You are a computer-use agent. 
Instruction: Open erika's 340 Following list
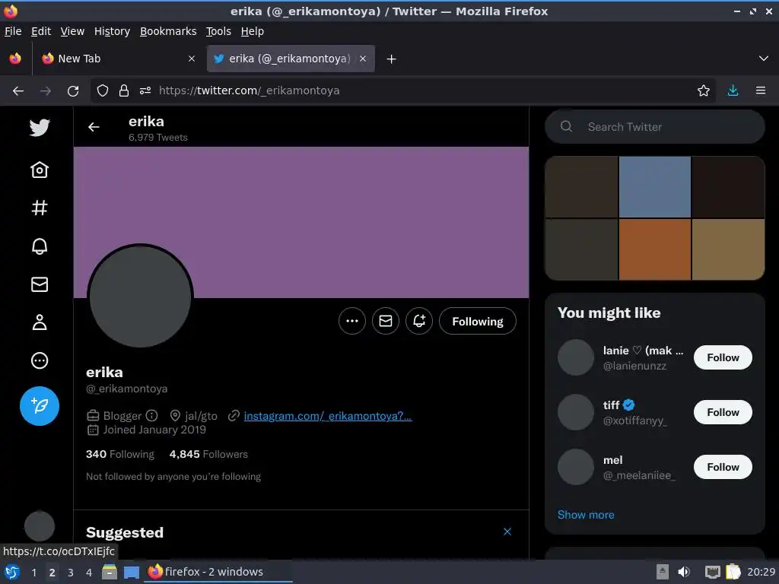point(119,454)
